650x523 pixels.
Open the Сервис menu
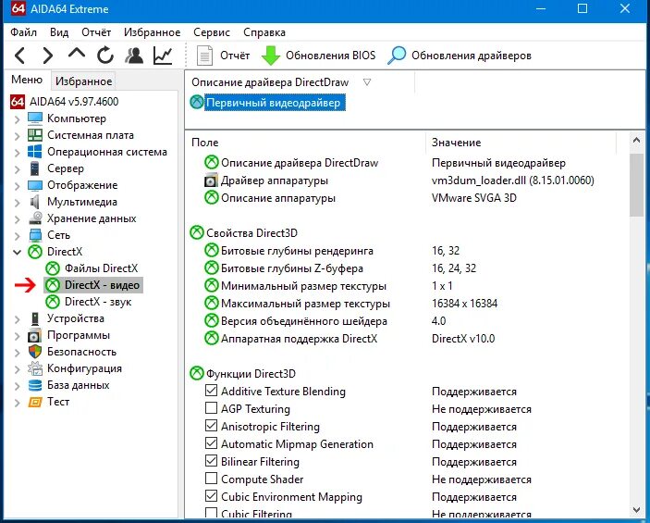pos(212,32)
